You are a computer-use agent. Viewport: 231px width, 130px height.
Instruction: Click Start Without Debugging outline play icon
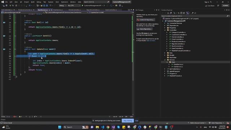pyautogui.click(x=104, y=6)
